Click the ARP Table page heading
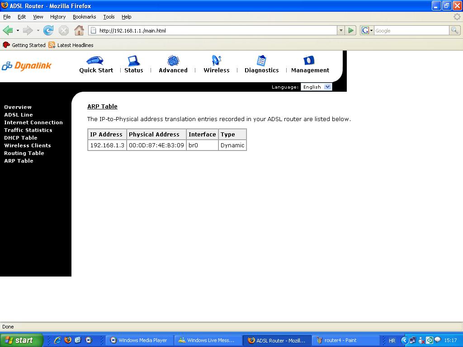The image size is (463, 347). point(102,107)
